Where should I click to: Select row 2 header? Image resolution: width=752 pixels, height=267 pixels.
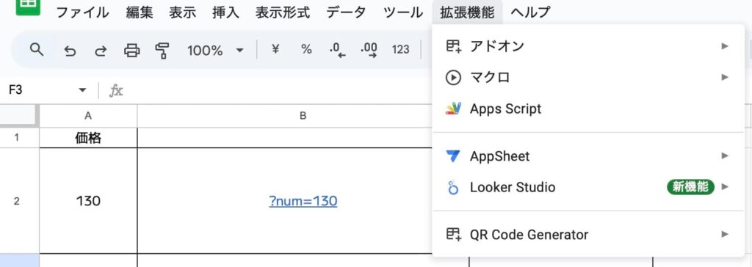[19, 201]
